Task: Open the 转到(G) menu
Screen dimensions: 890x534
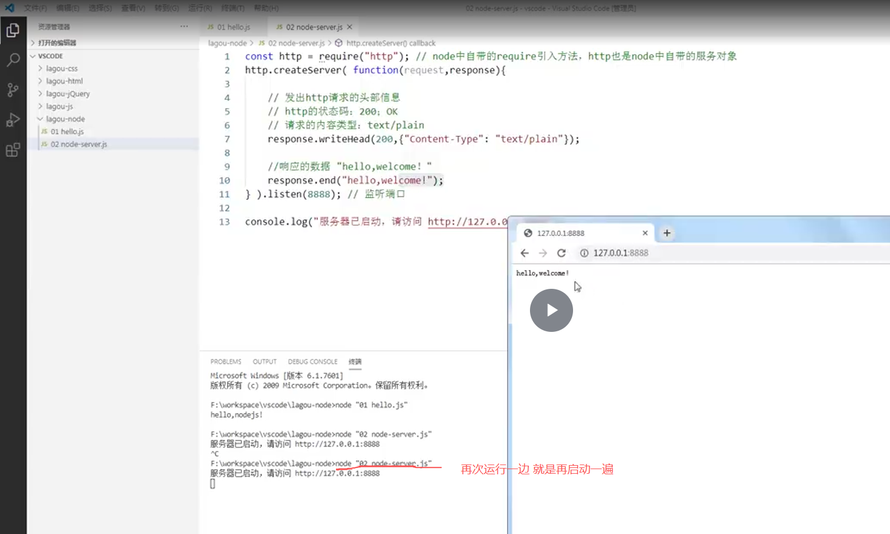Action: (167, 8)
